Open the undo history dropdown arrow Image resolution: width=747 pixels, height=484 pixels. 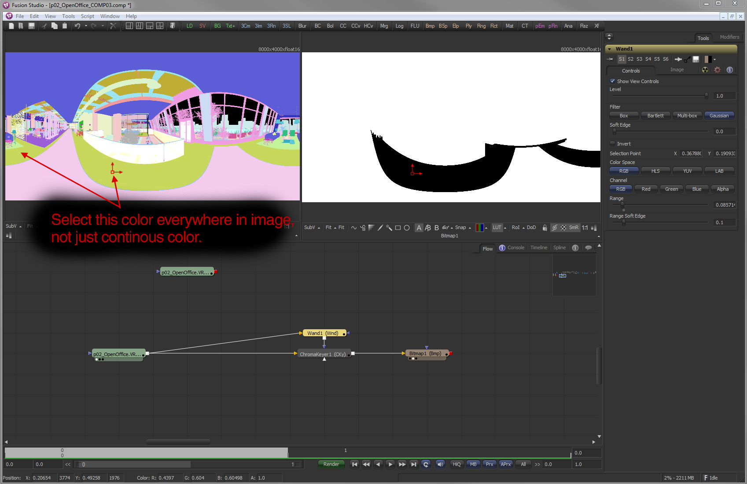85,26
